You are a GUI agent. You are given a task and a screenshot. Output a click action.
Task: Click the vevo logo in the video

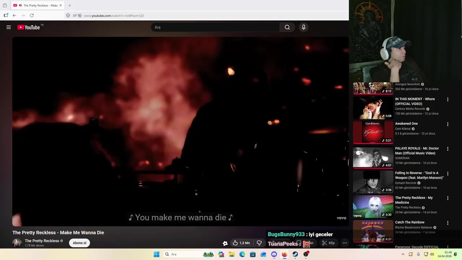tap(341, 218)
